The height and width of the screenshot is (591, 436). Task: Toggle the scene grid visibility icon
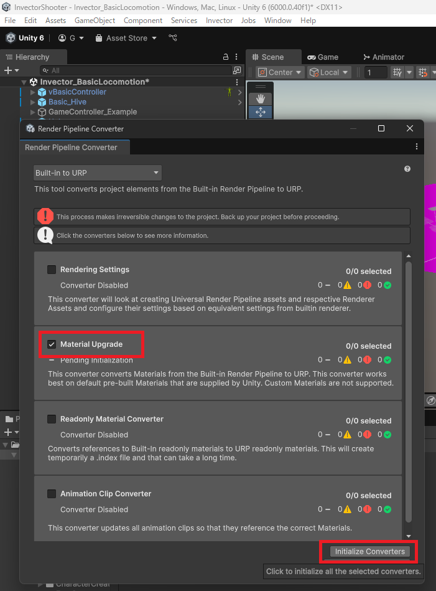tap(397, 72)
